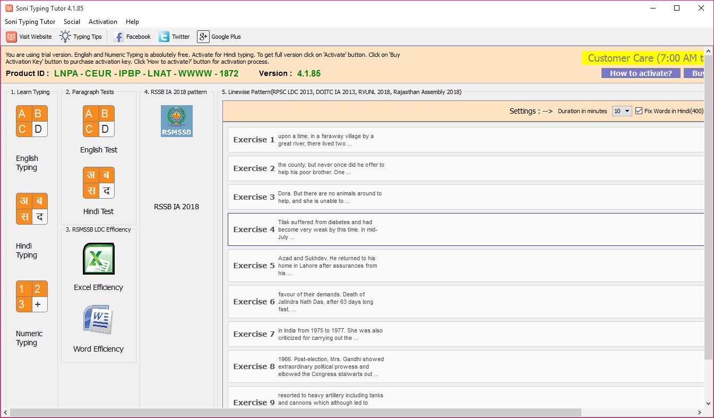Open the Excel Efficiency test icon
This screenshot has width=714, height=418.
[x=99, y=259]
